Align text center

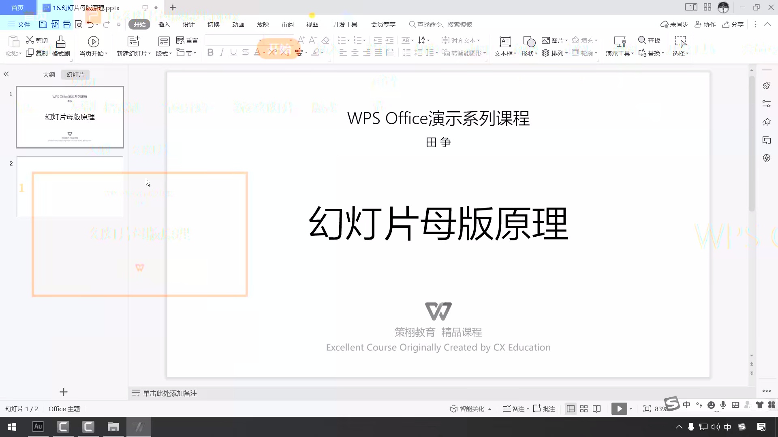(355, 53)
